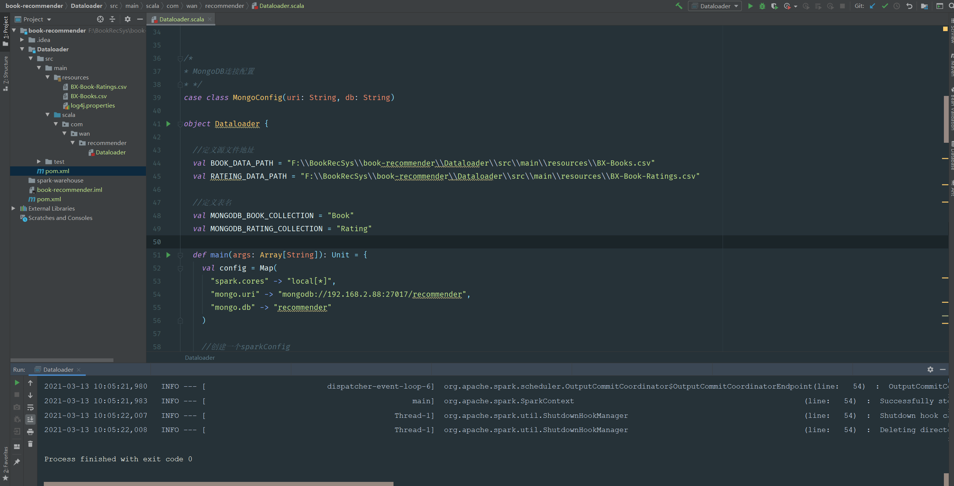Expand the .idea folder
The width and height of the screenshot is (954, 486).
pos(22,40)
